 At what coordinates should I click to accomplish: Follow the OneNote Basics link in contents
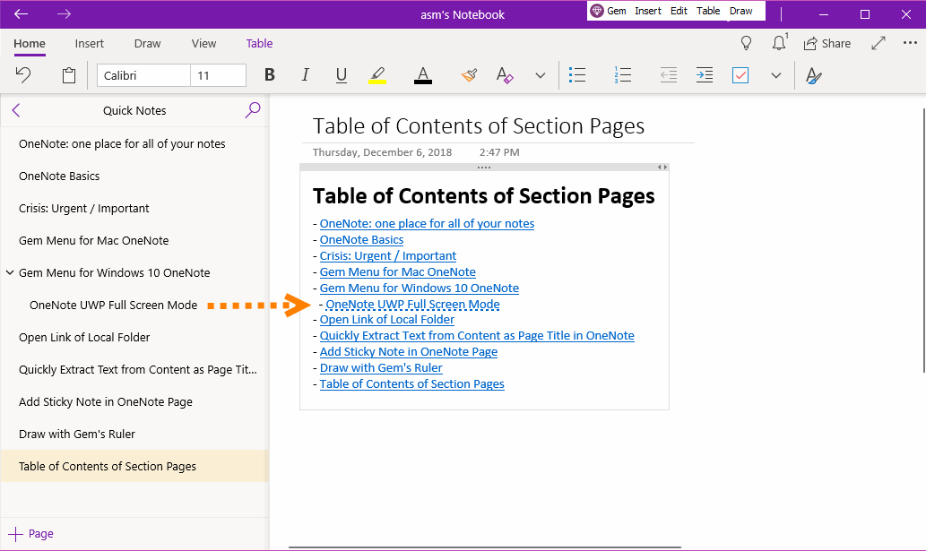361,240
